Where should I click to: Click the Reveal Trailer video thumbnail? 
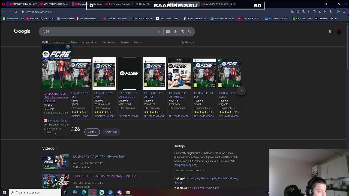[56, 162]
